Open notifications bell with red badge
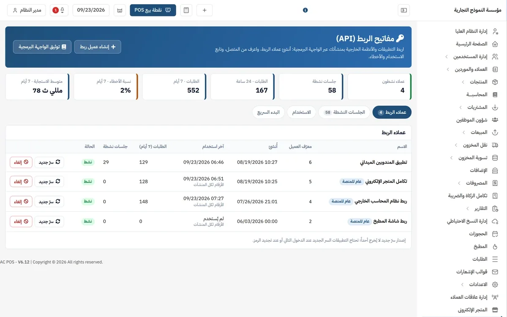 click(x=59, y=10)
